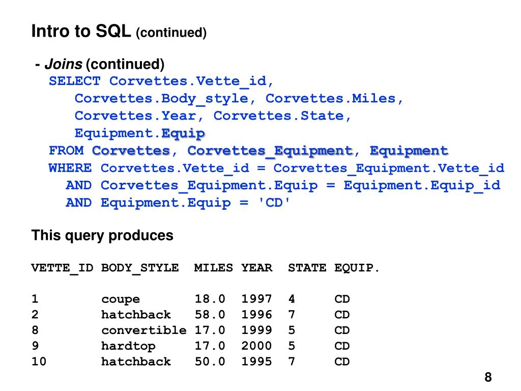
Task: Click the FROM keyword
Action: click(x=66, y=151)
